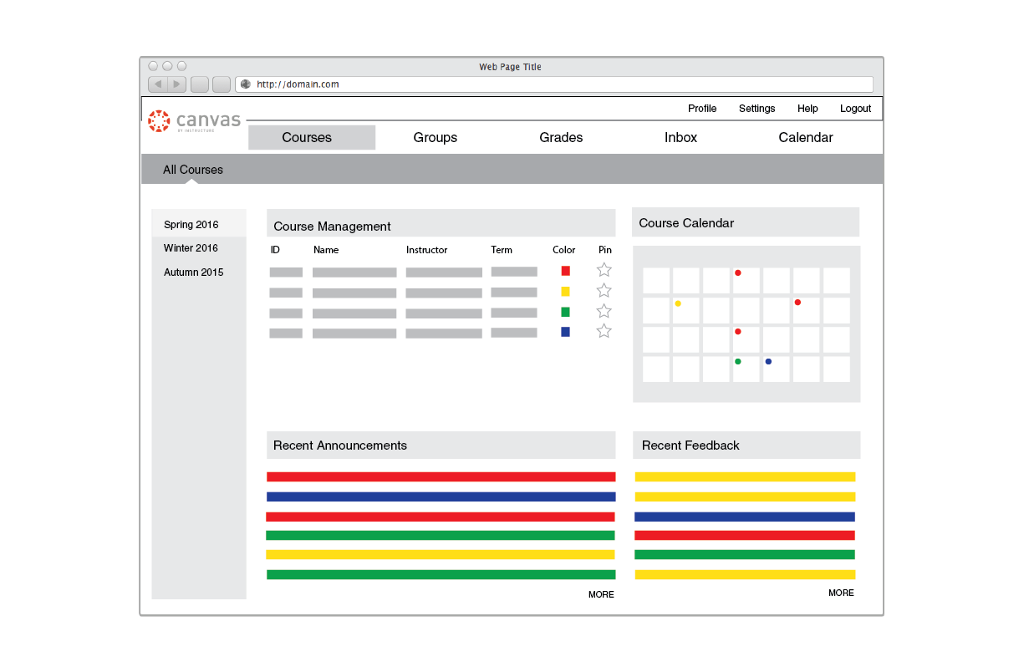The height and width of the screenshot is (662, 1024).
Task: Open the first red announcement bar
Action: [x=441, y=476]
